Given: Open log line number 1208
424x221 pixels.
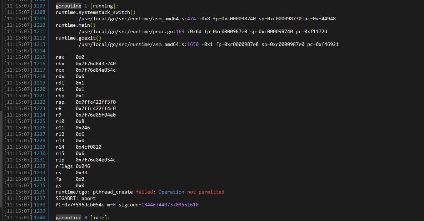Looking at the screenshot, I should (x=40, y=12).
